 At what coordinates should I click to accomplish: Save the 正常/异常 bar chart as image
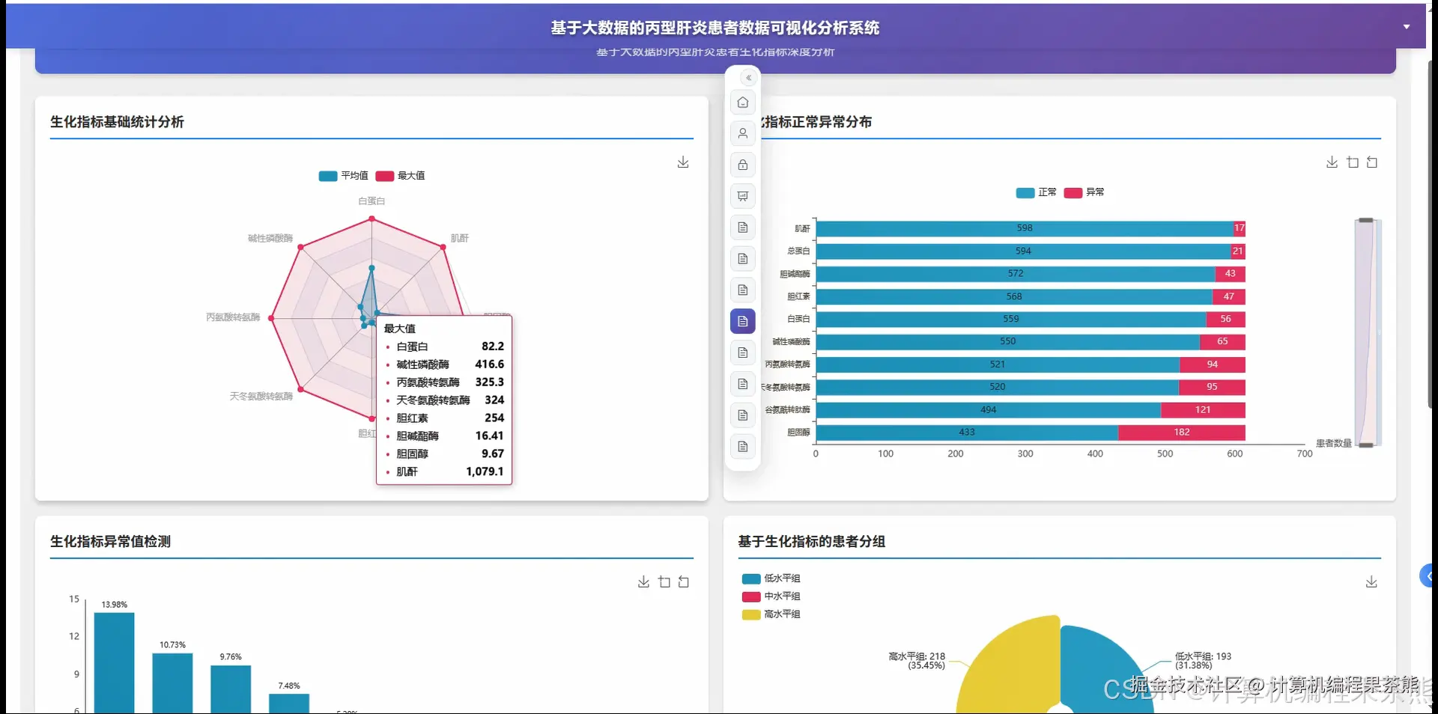tap(1332, 162)
